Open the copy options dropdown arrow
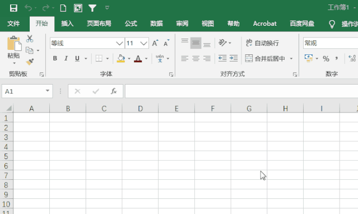Screen dimensions: 358x214 tap(38, 50)
